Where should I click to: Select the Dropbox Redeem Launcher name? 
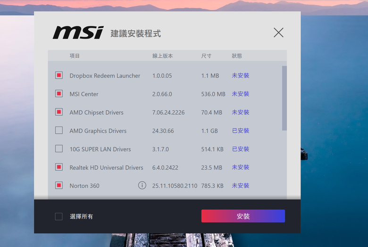point(105,76)
